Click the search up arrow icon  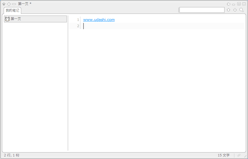[x=228, y=10]
